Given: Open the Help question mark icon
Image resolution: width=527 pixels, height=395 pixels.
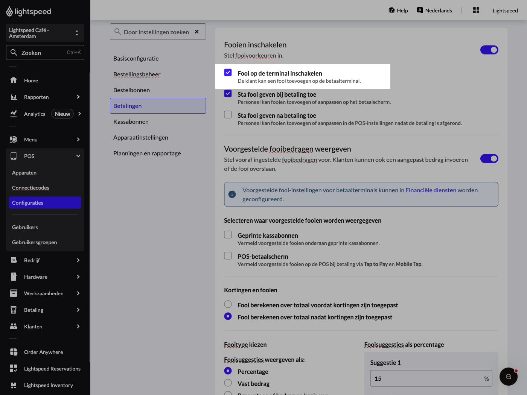Looking at the screenshot, I should 391,10.
